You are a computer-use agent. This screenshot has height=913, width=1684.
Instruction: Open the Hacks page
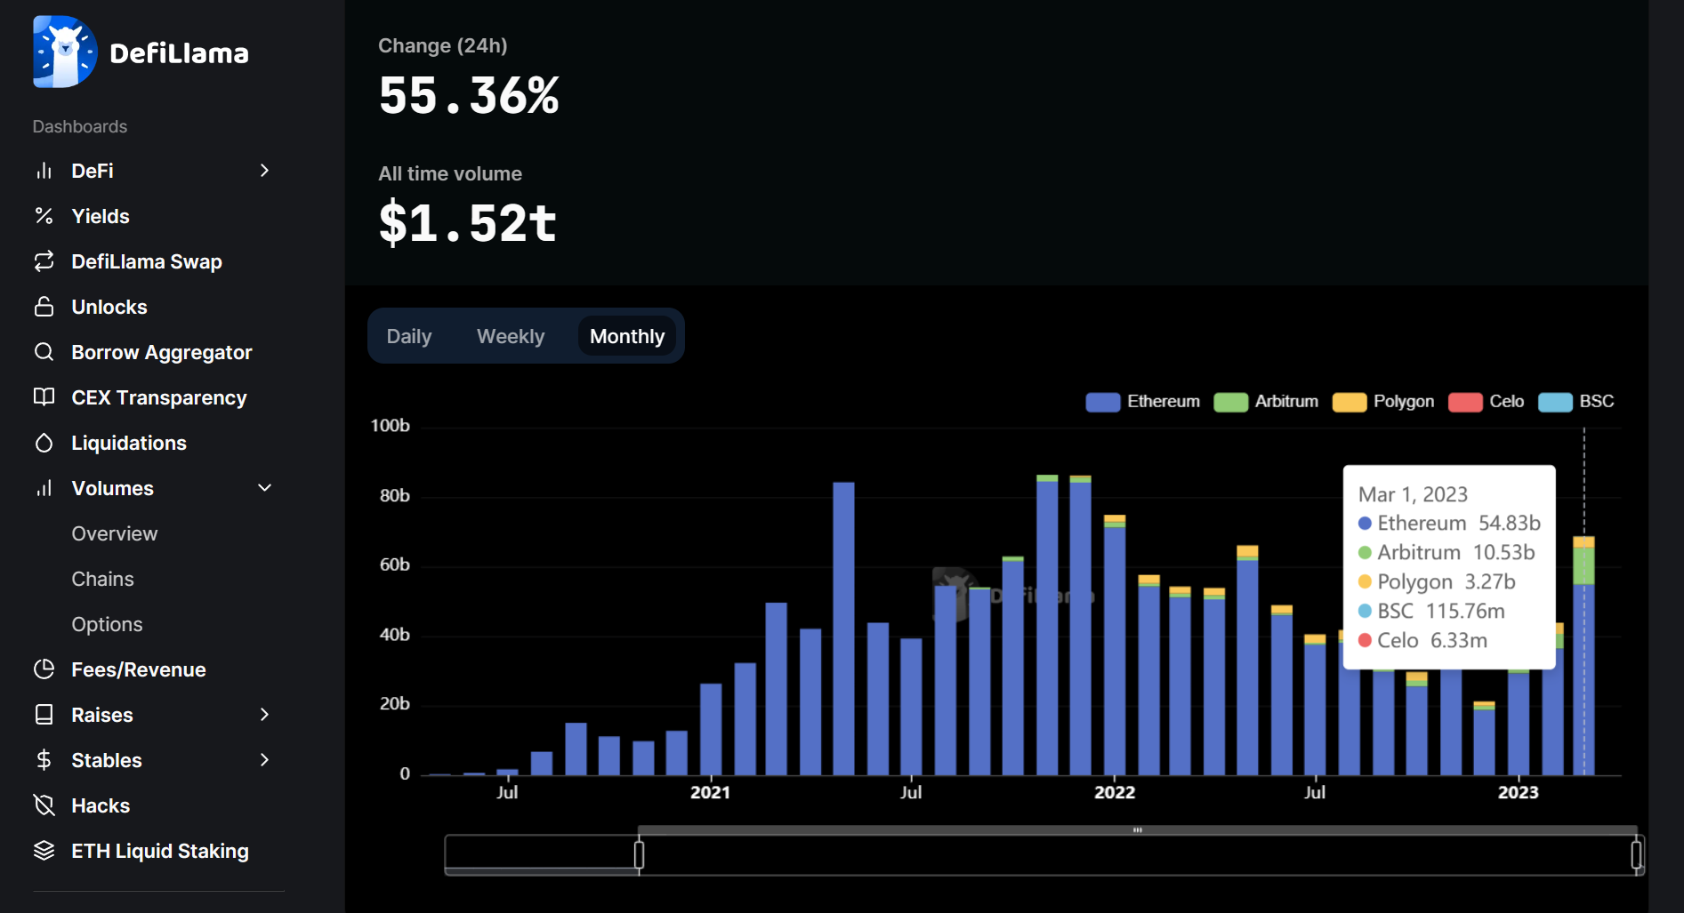101,805
